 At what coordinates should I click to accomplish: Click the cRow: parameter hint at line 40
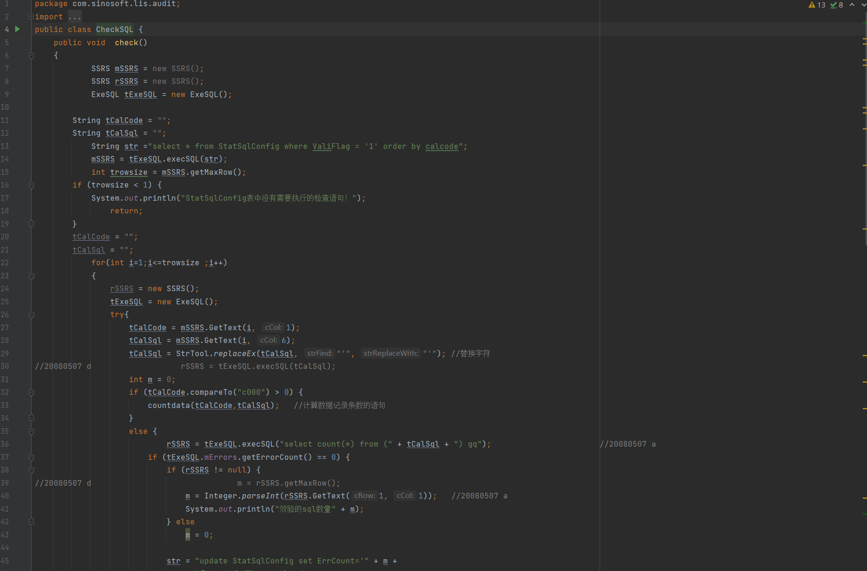coord(364,496)
